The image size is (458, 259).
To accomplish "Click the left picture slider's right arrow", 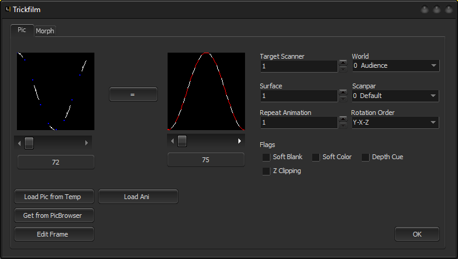I will coord(87,143).
